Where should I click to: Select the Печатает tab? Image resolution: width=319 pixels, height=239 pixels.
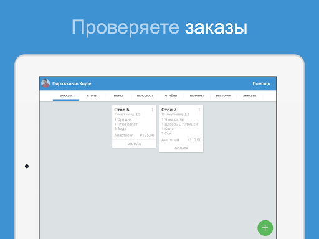point(198,96)
